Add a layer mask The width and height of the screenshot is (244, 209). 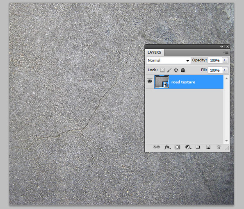pos(177,147)
